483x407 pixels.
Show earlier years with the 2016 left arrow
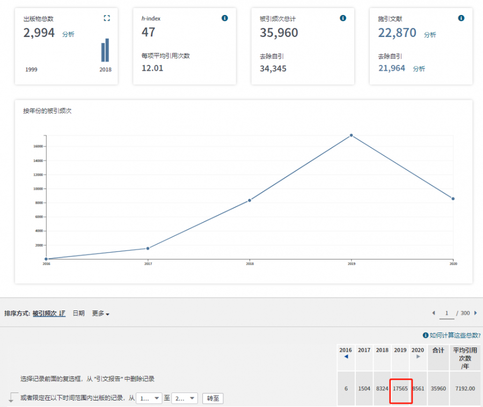346,357
